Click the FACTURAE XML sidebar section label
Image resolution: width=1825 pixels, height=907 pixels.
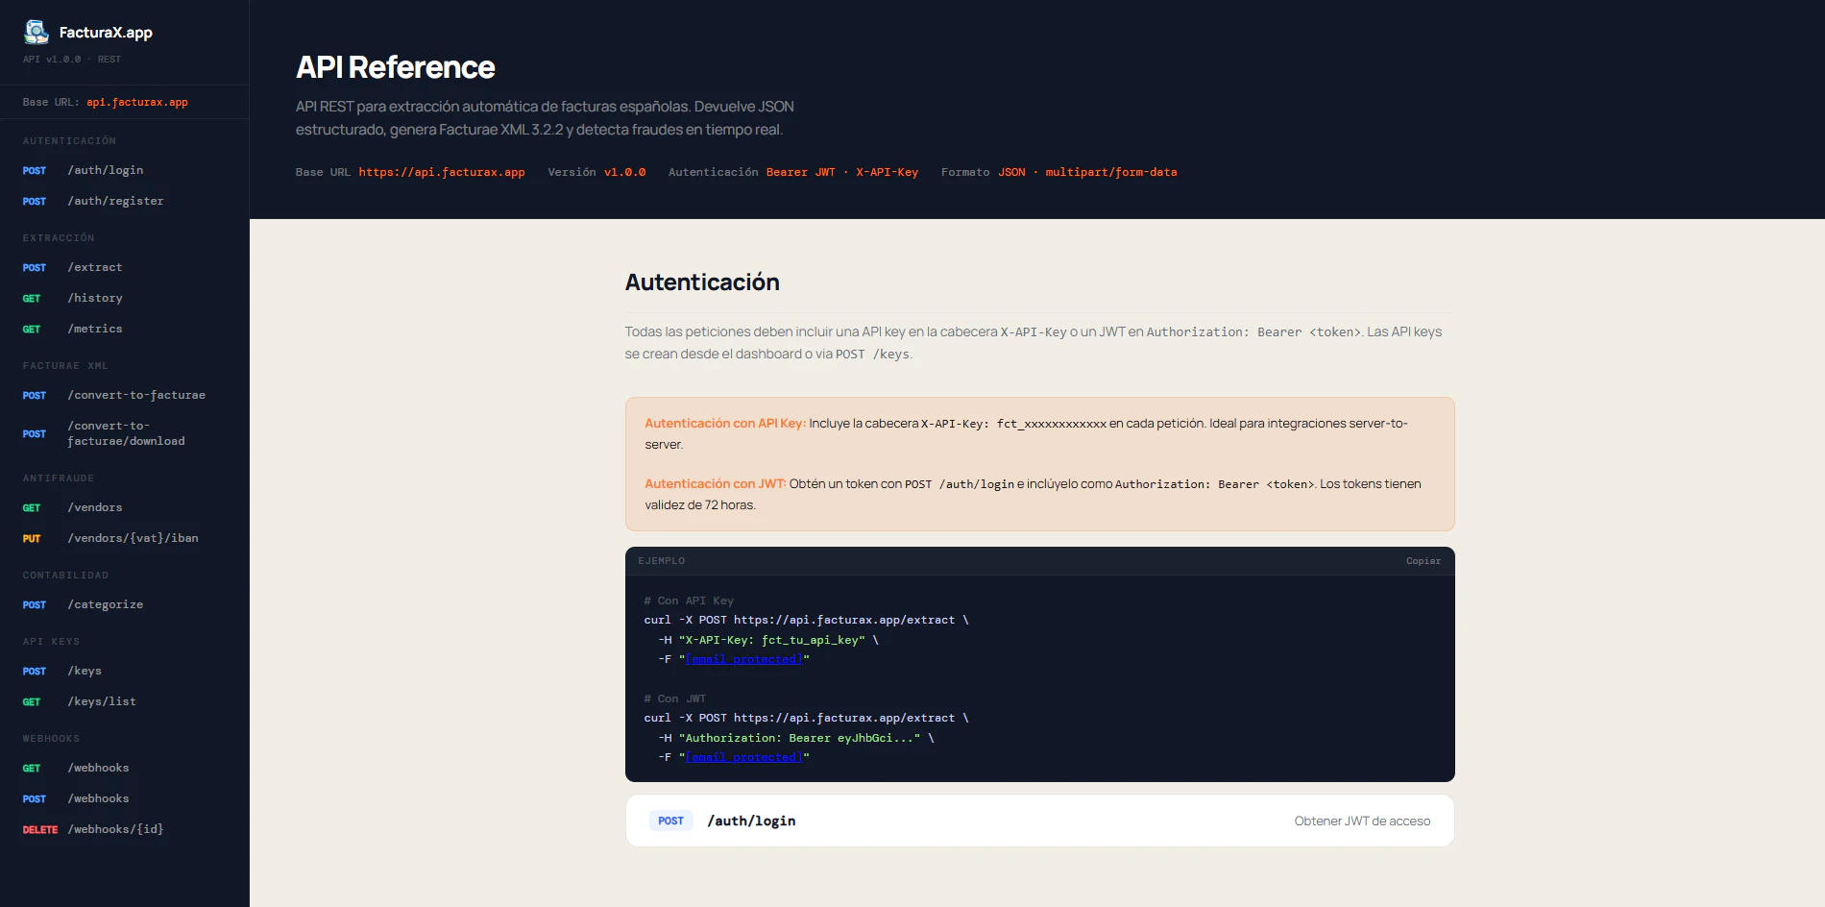65,366
